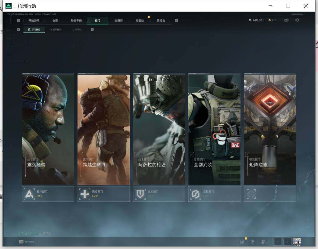Open the 跨越生命线 medical department card

(x=104, y=129)
